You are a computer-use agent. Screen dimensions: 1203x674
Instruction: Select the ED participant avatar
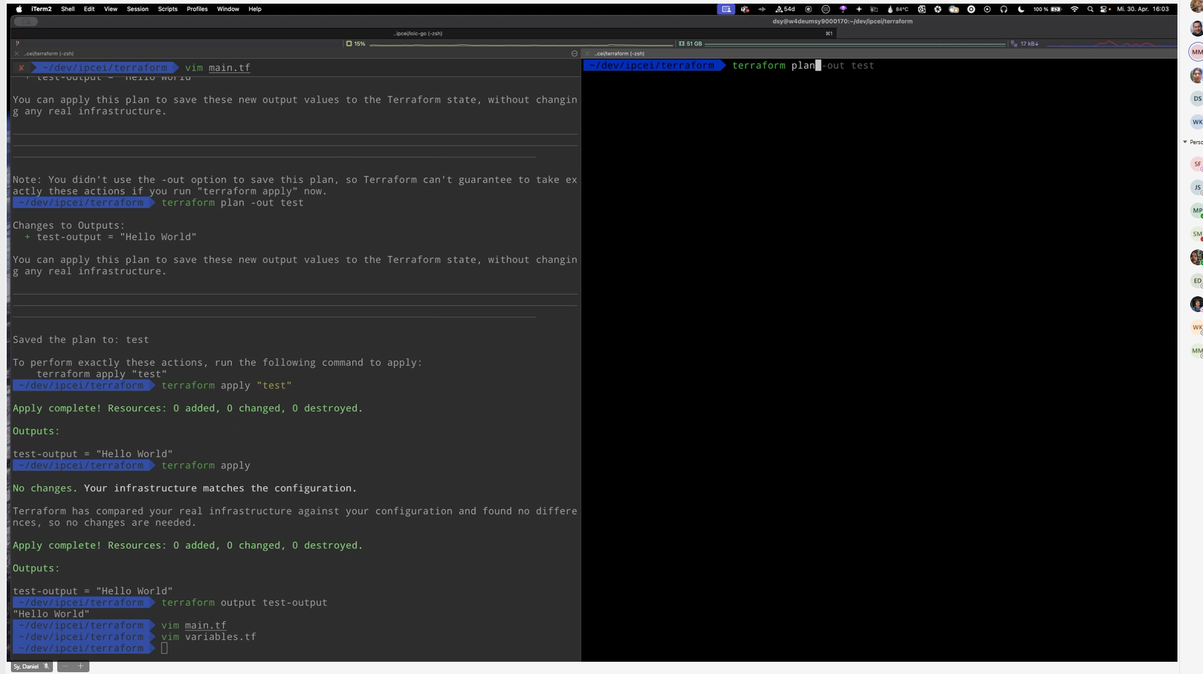pos(1196,281)
